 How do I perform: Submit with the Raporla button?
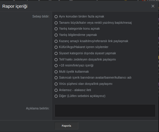coord(66,126)
